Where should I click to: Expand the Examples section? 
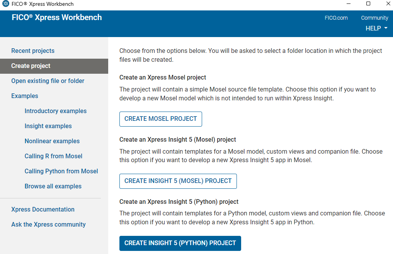coord(25,96)
